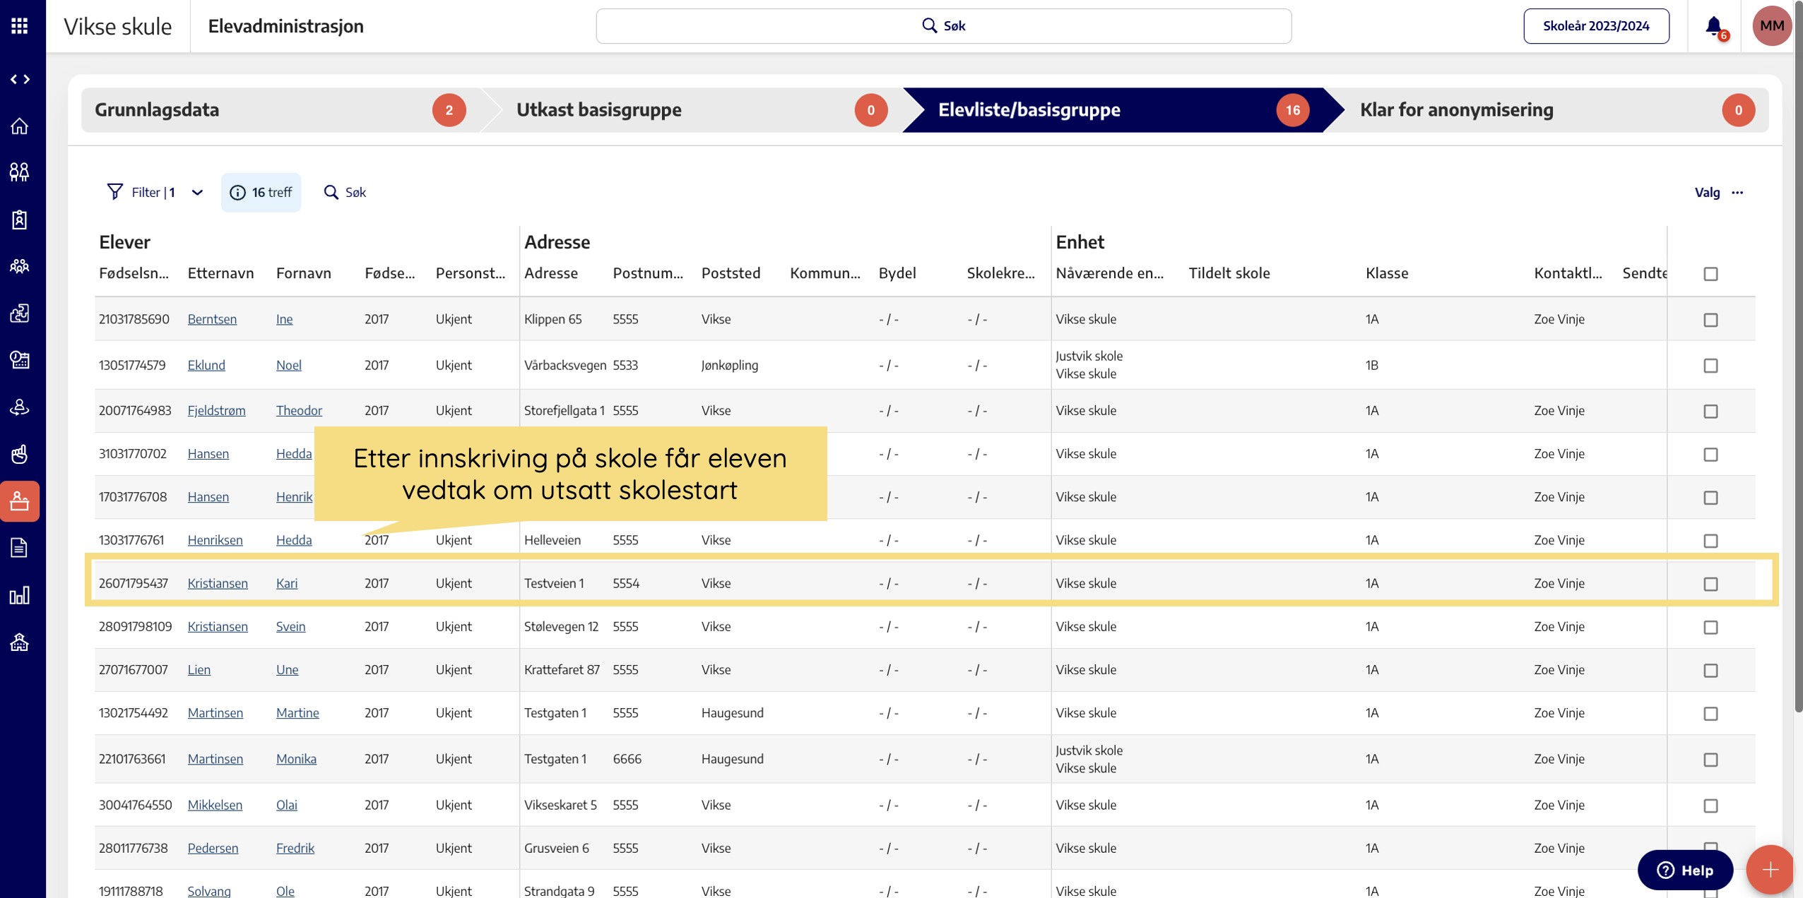Open the MM user avatar
Screen dimensions: 1803x898
click(x=1772, y=26)
